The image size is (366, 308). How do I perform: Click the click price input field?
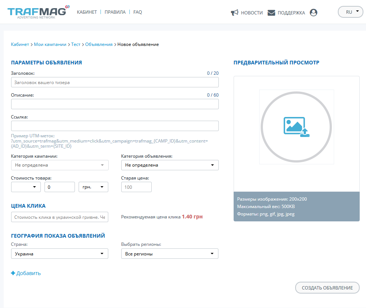pos(60,217)
